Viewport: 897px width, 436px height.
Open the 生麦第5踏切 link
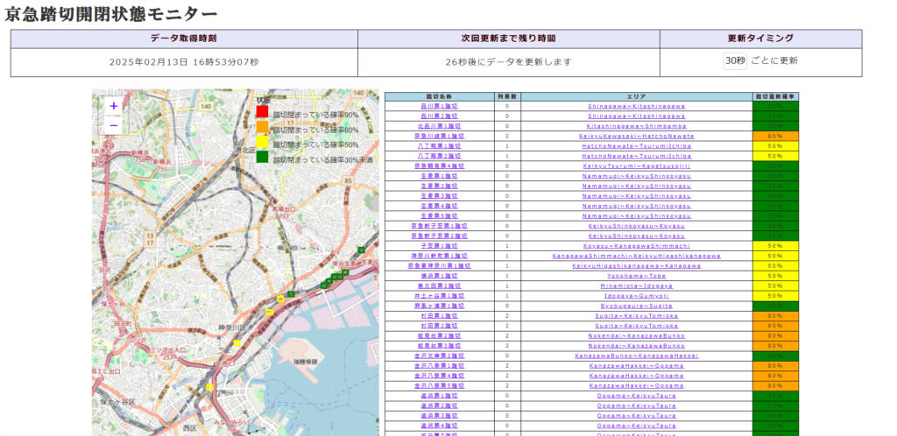[x=440, y=216]
